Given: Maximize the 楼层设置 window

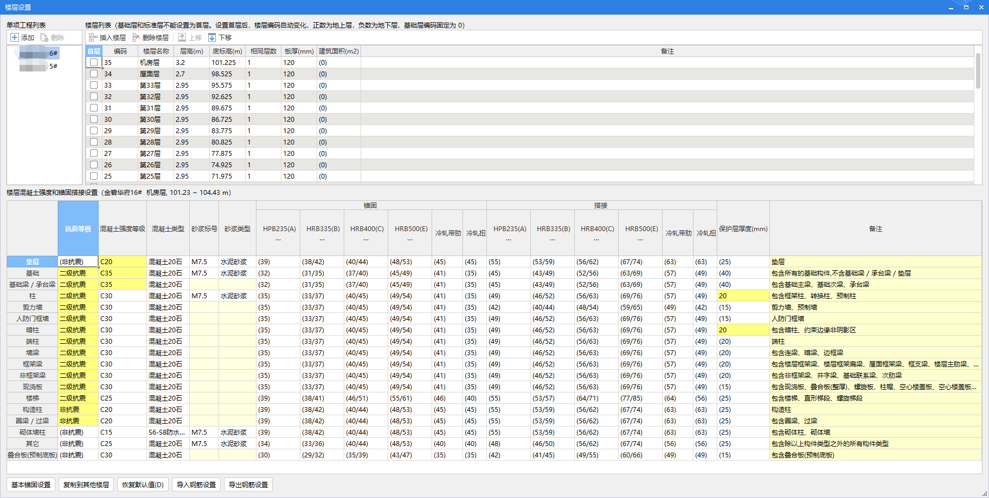Looking at the screenshot, I should coord(966,7).
